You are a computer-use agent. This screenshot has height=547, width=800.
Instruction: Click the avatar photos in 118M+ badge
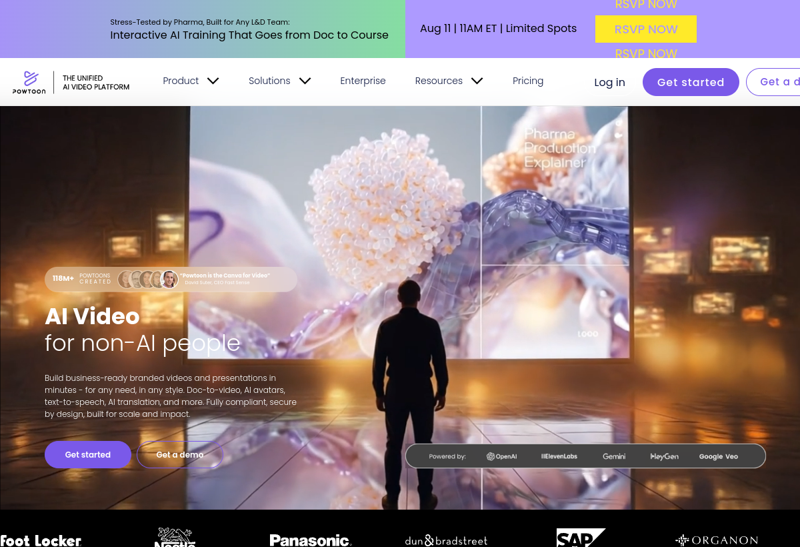pos(148,280)
